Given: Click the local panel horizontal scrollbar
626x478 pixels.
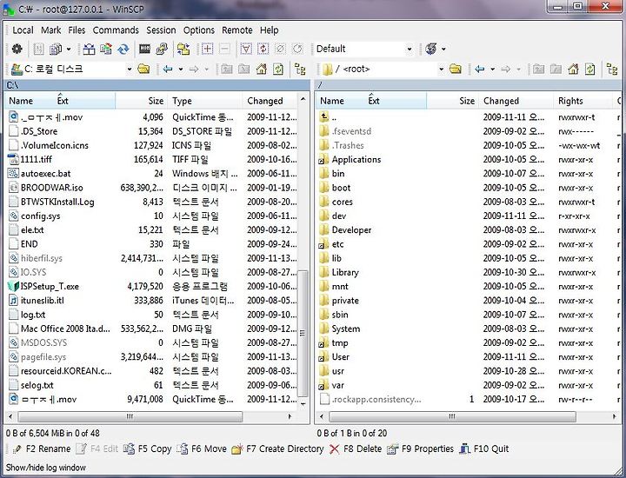Looking at the screenshot, I should point(130,416).
